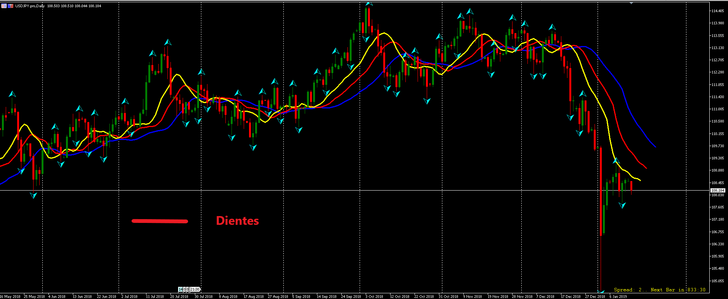Select the right tip of the blue moving average line
This screenshot has height=299, width=728.
[656, 147]
